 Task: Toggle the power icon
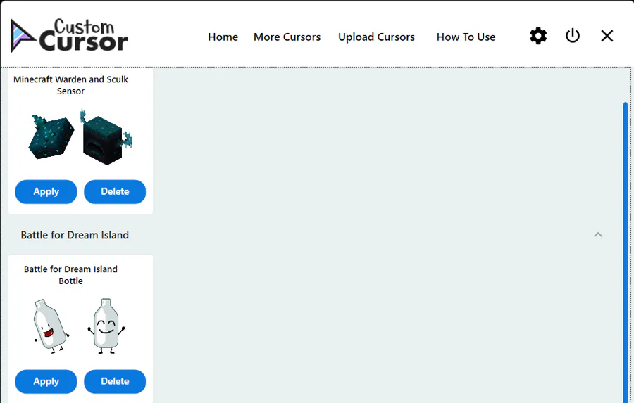pos(573,36)
